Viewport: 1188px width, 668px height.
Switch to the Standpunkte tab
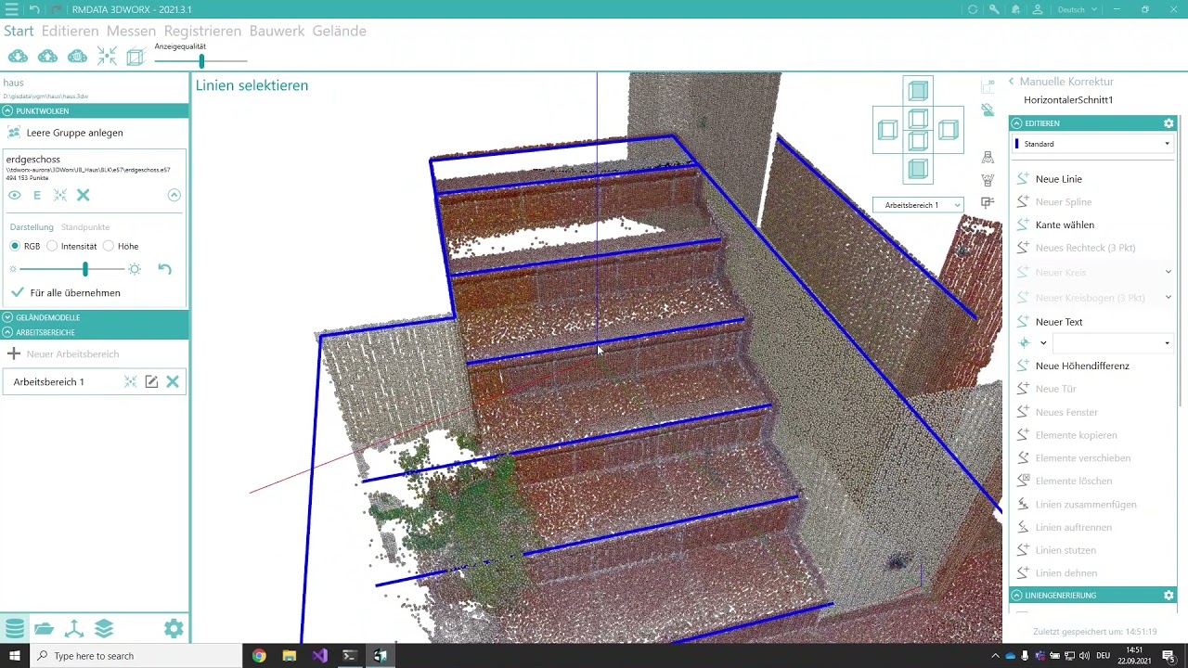[x=85, y=227]
